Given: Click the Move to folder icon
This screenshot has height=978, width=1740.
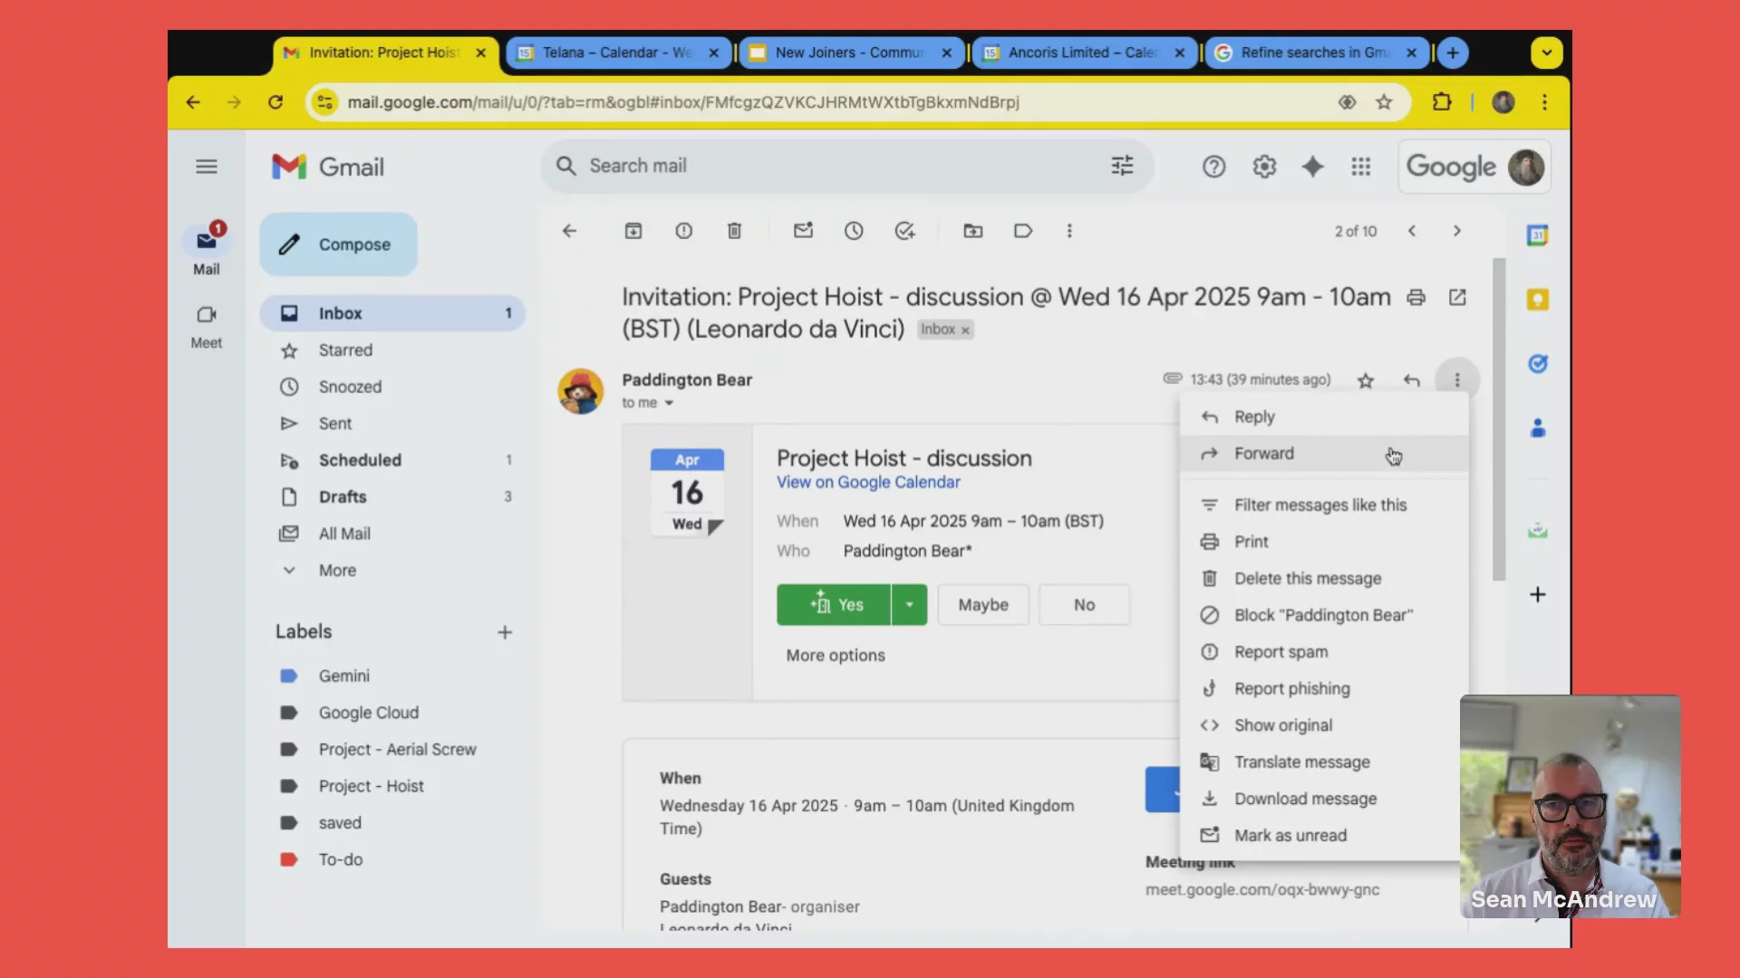Looking at the screenshot, I should pos(972,231).
